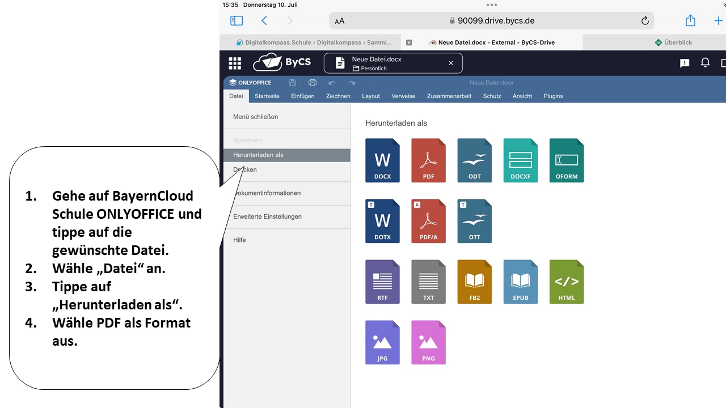Viewport: 726px width, 408px height.
Task: Tap the Safari share icon
Action: 690,21
